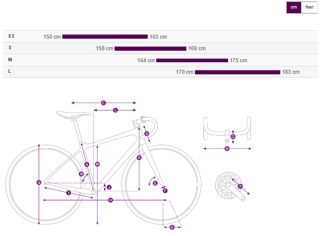Click the D marker on the head tube
Viewport: 320px width, 236px height.
147,134
